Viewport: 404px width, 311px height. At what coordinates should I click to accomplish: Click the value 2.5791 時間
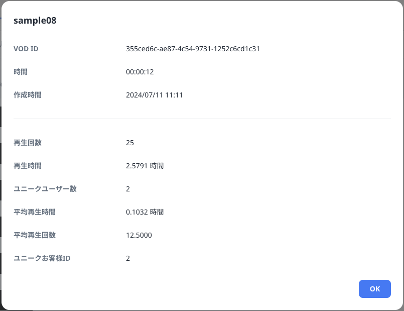145,166
